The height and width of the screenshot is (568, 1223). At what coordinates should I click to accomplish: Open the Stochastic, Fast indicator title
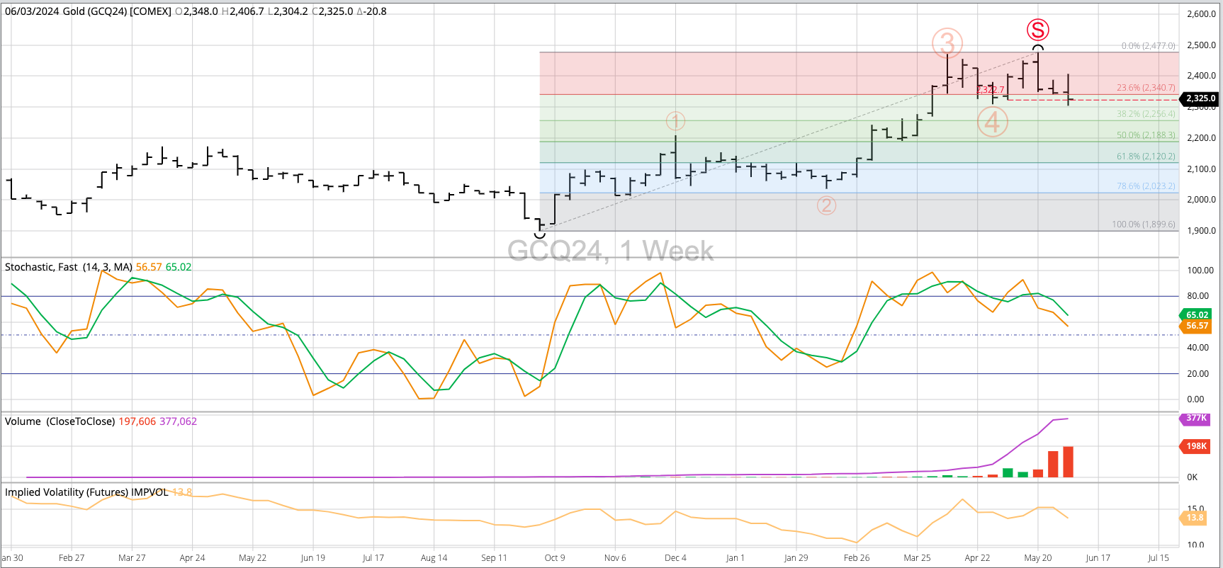(x=68, y=267)
